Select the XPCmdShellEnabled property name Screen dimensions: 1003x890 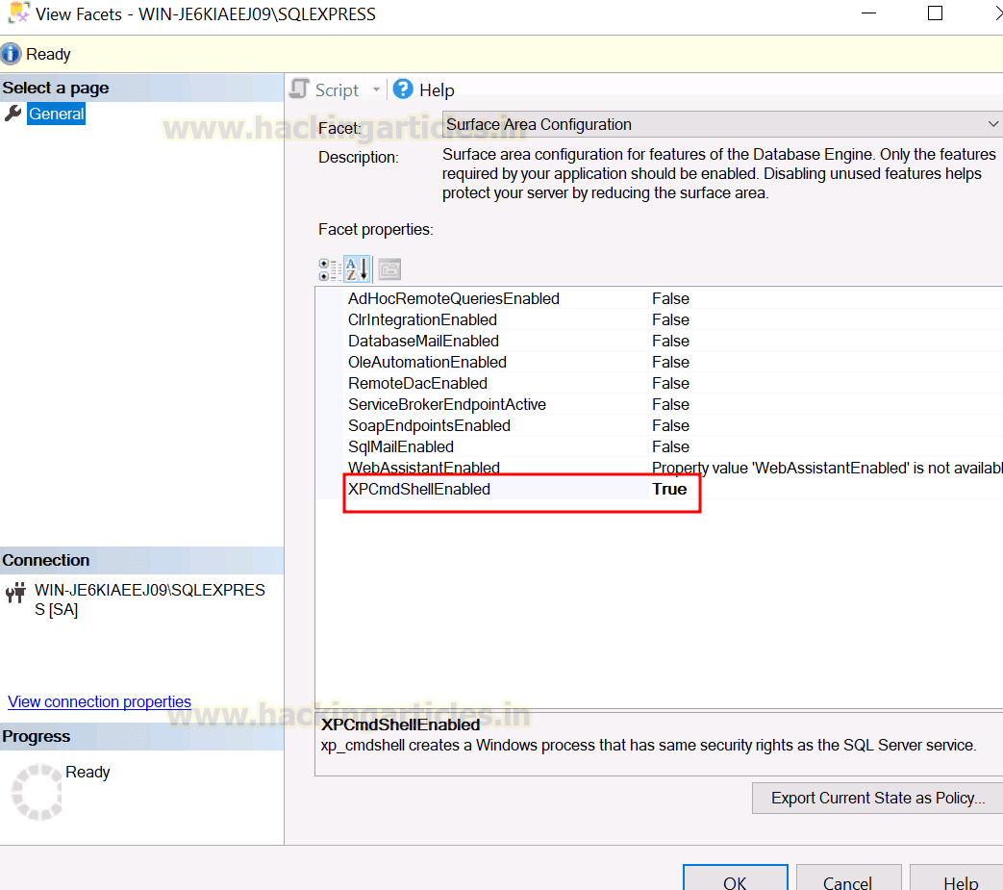pos(419,489)
